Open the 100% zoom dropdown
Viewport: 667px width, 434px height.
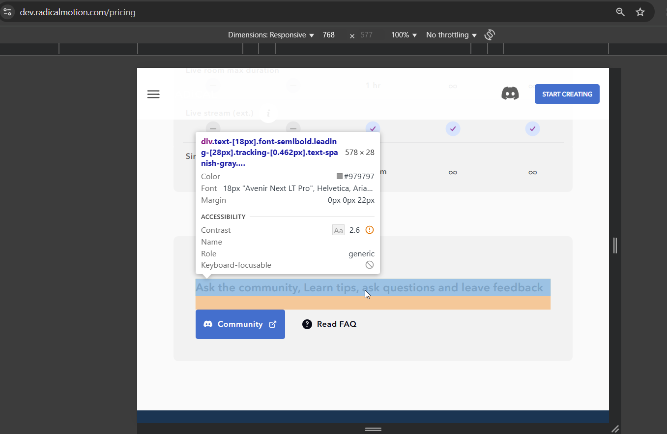[x=404, y=35]
